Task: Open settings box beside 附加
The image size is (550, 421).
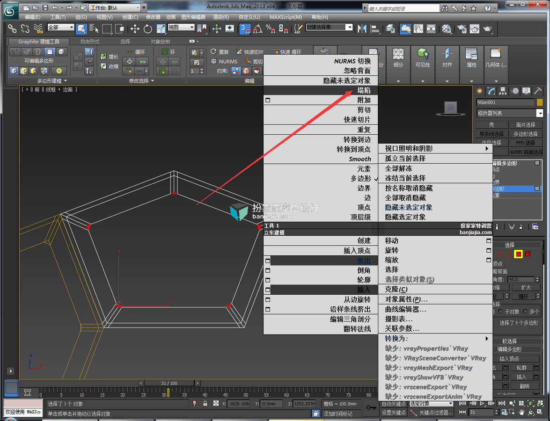Action: point(268,100)
